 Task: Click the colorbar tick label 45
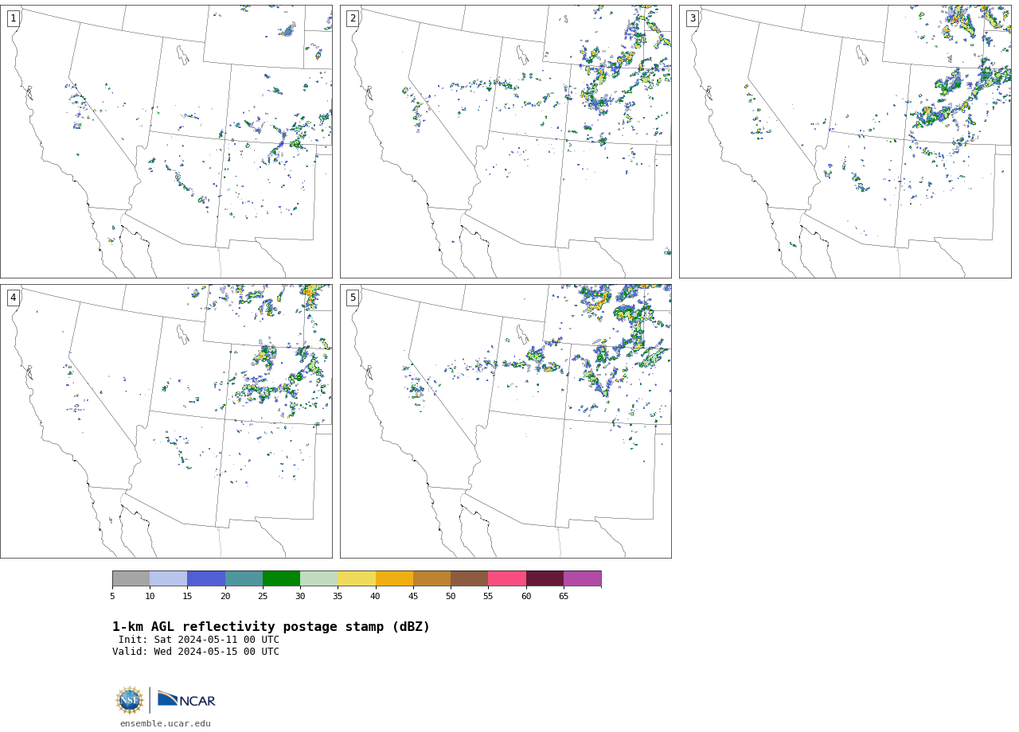coord(413,596)
